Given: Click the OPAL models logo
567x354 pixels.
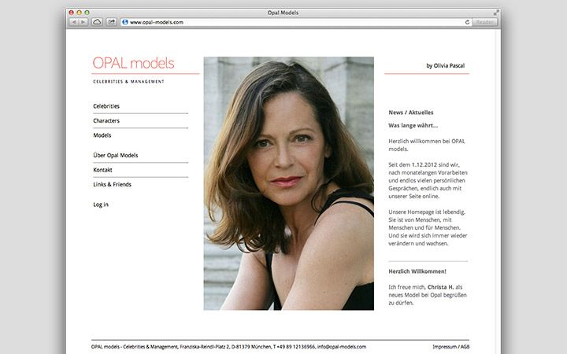Looking at the screenshot, I should click(133, 63).
